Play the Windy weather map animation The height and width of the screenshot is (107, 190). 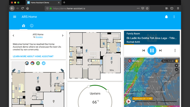point(128,101)
